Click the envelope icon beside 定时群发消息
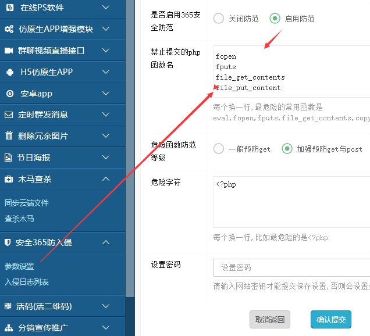The image size is (370, 336). pyautogui.click(x=9, y=115)
